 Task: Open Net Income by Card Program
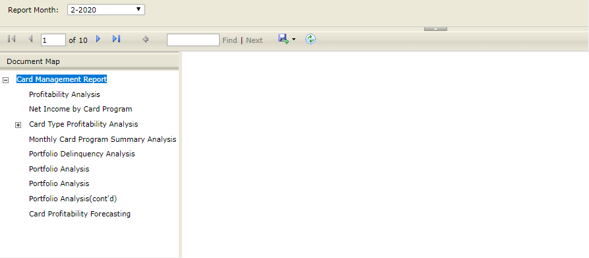[80, 110]
